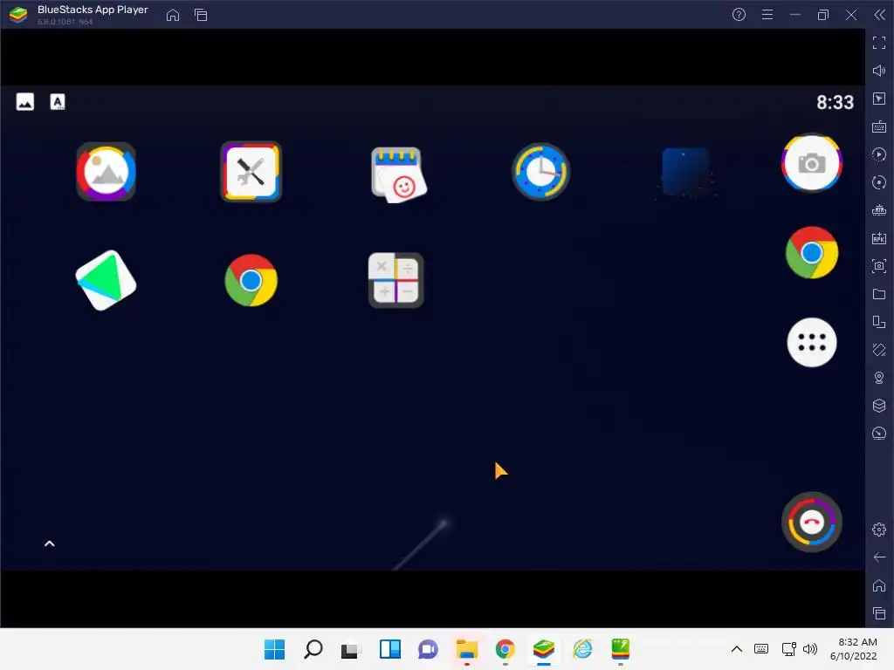Launch the Camera app icon
The width and height of the screenshot is (894, 670).
tap(811, 163)
